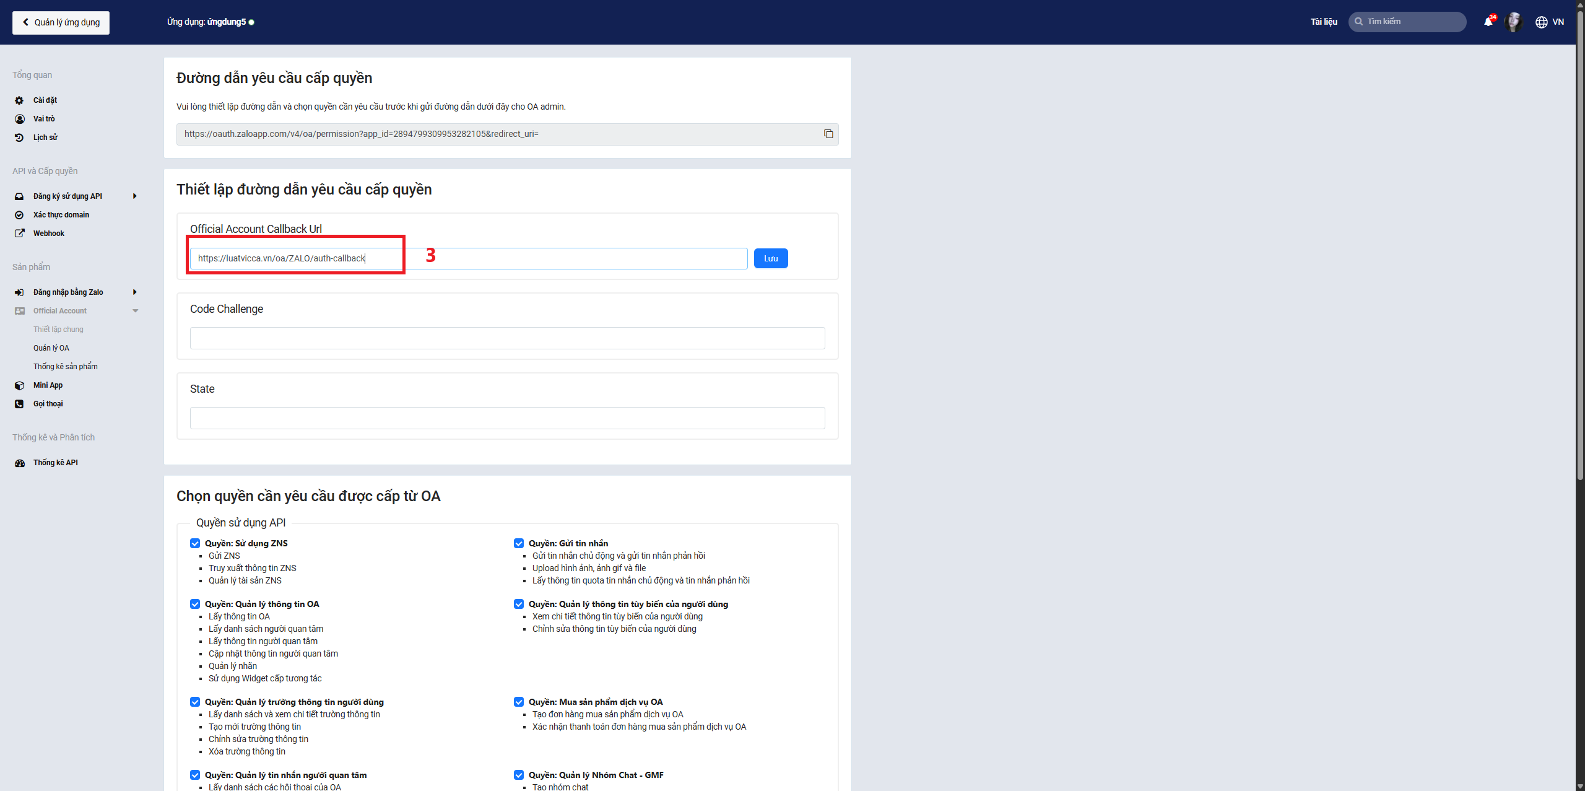Click the 'Gửi ZNS' permission item
This screenshot has height=791, width=1585.
(x=224, y=556)
